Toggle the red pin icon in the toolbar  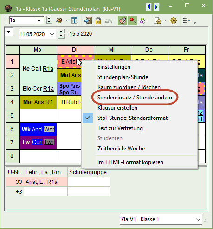133,20
